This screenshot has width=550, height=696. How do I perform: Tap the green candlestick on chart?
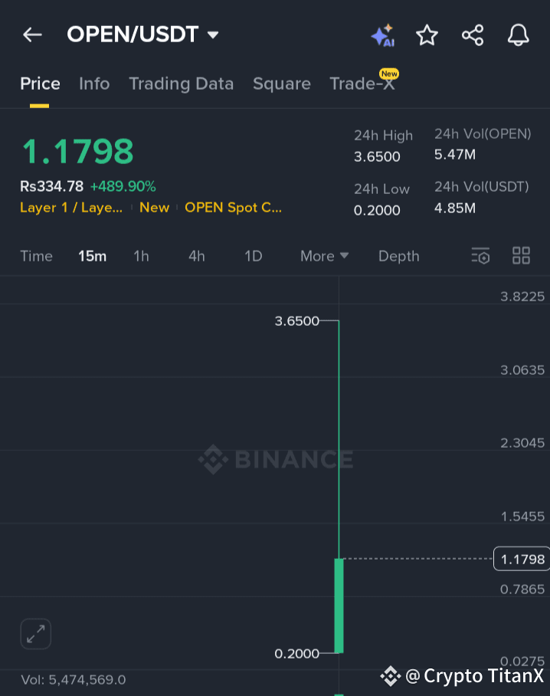click(339, 606)
